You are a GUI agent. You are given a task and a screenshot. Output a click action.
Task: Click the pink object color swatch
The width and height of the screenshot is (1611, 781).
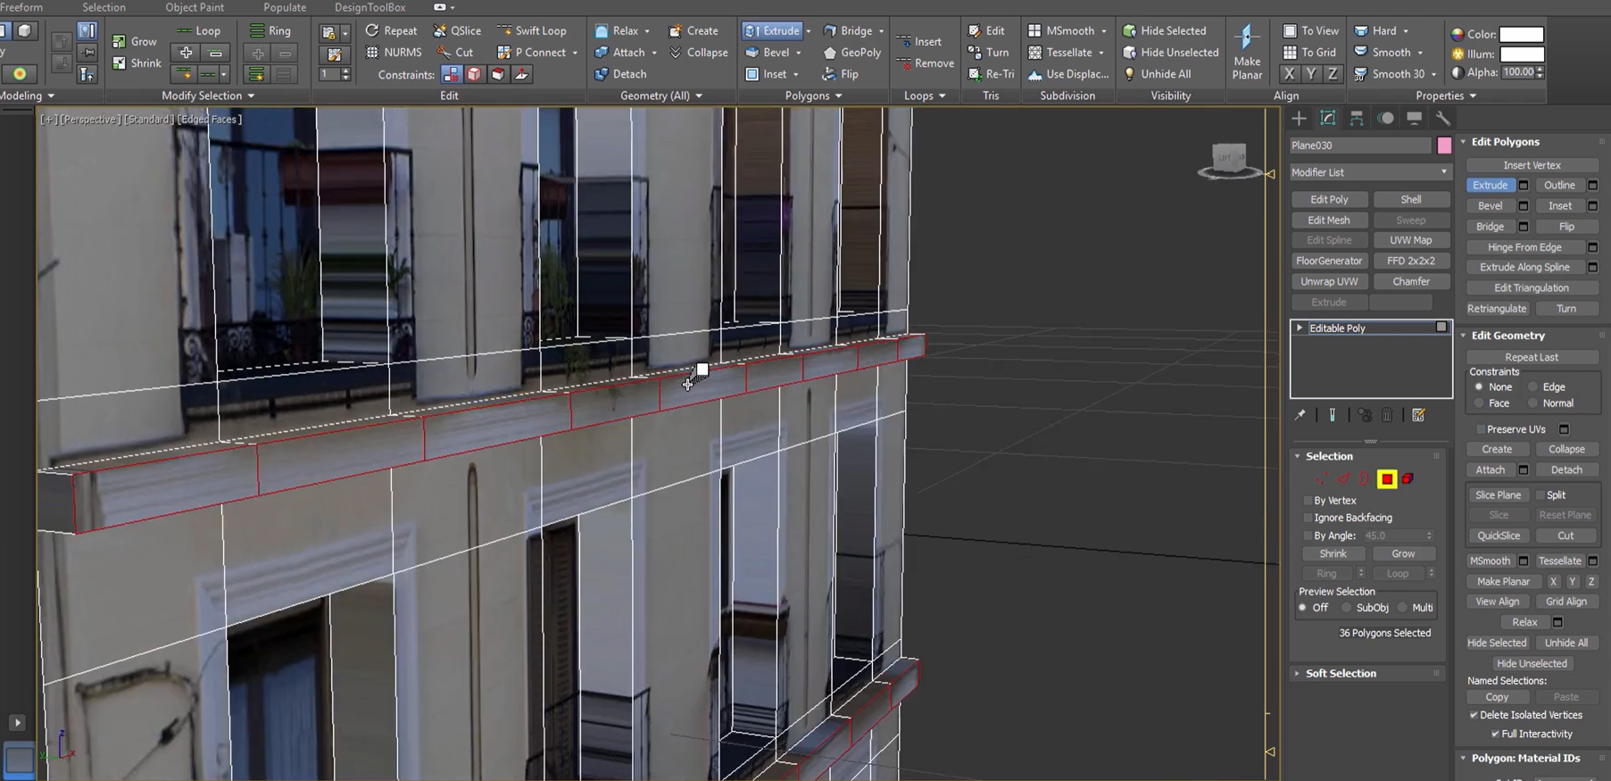pos(1444,145)
